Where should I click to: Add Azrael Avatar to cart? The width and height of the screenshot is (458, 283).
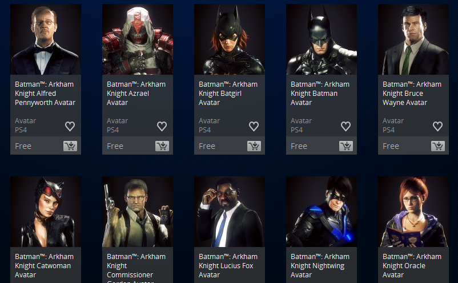[x=162, y=146]
